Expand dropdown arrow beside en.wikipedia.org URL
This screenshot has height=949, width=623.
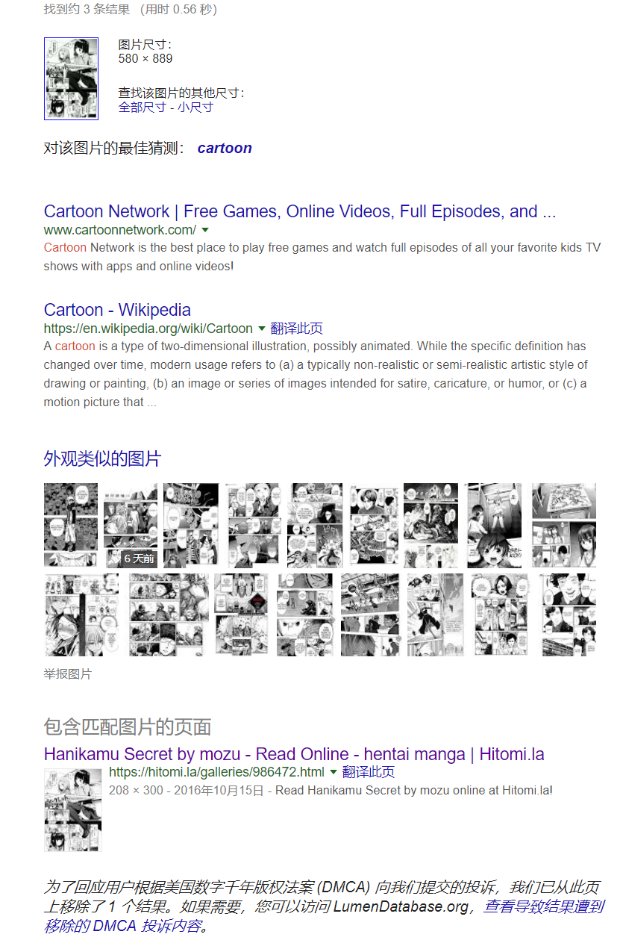click(x=262, y=329)
